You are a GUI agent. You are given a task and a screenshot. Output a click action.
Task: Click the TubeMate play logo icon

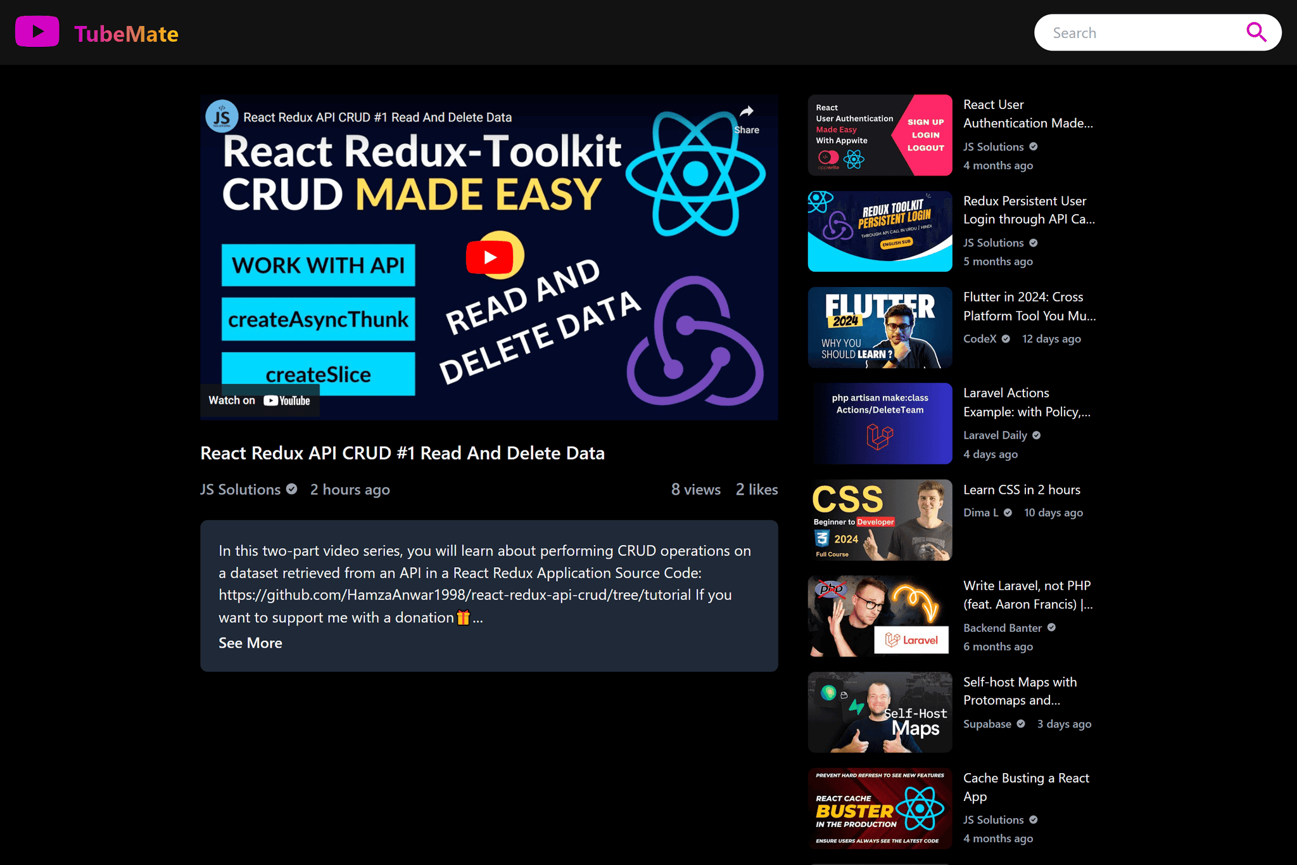[x=37, y=32]
